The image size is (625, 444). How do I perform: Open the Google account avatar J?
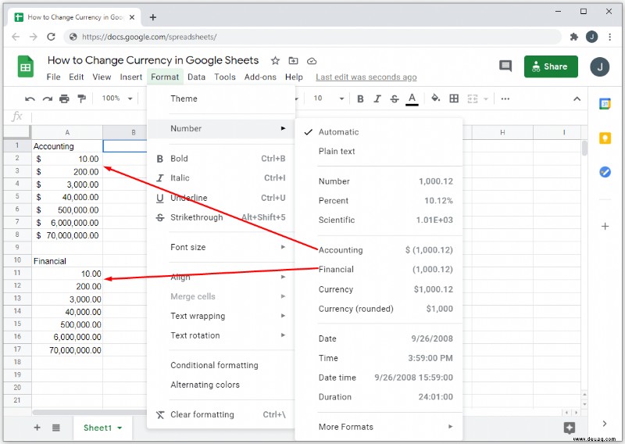coord(599,67)
